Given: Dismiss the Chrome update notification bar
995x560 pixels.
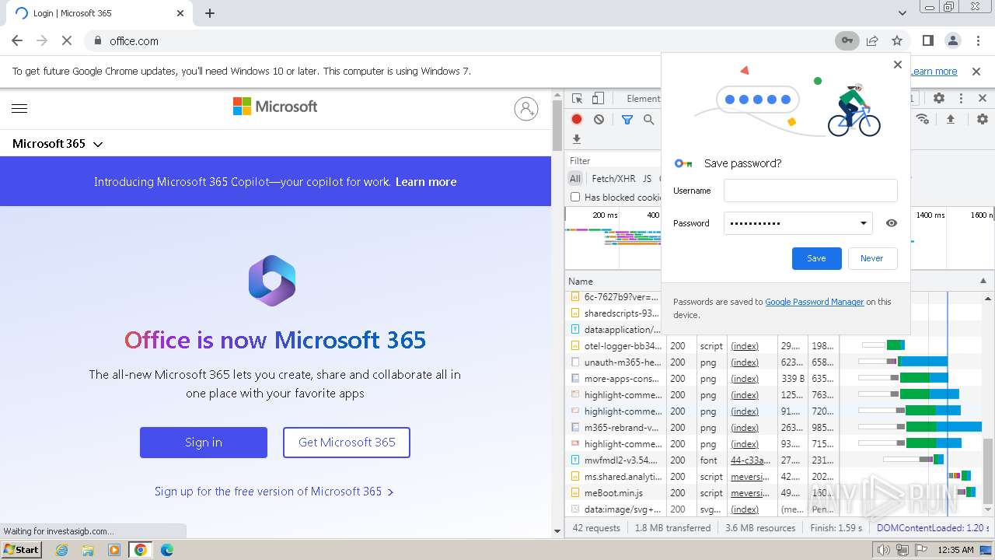Looking at the screenshot, I should [976, 71].
